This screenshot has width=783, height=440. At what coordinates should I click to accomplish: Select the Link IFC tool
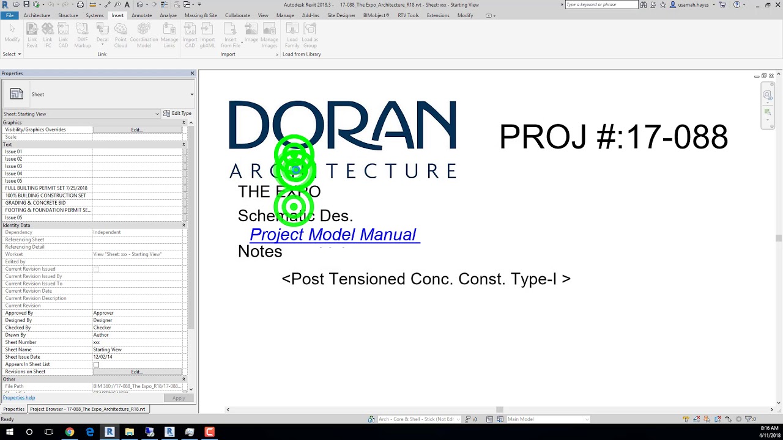point(48,35)
